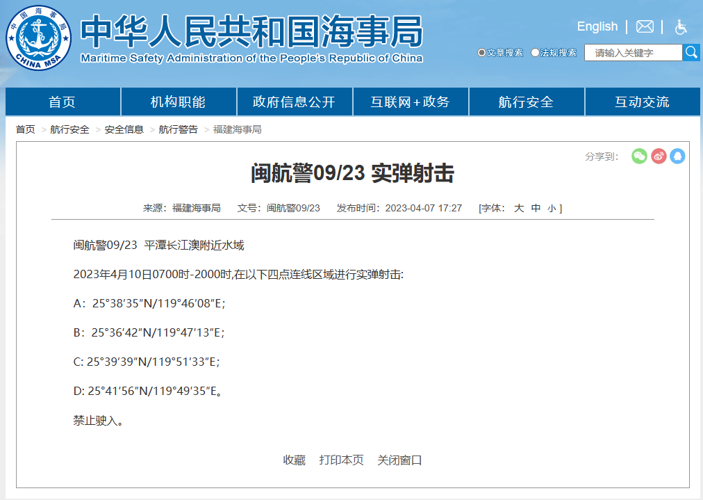This screenshot has width=703, height=500.
Task: Share to Weibo red icon
Action: pos(659,156)
